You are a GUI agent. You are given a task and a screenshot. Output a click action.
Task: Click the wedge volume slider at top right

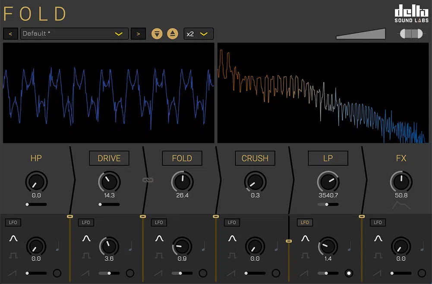point(360,33)
